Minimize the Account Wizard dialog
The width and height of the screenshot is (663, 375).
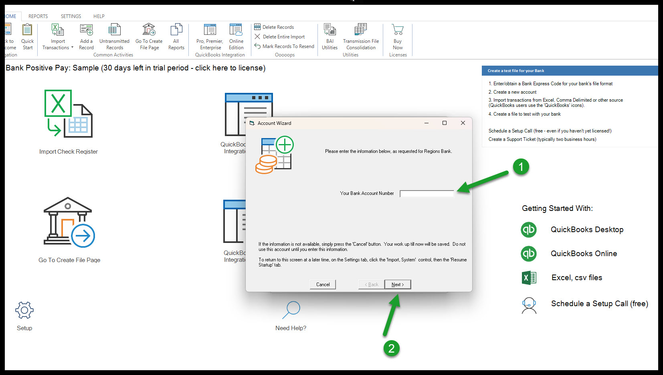[427, 123]
